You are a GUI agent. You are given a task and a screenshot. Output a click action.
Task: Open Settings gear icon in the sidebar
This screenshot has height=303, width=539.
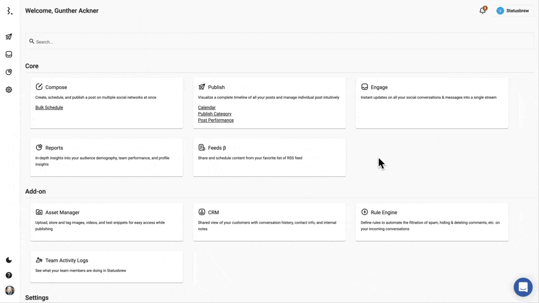[x=9, y=90]
